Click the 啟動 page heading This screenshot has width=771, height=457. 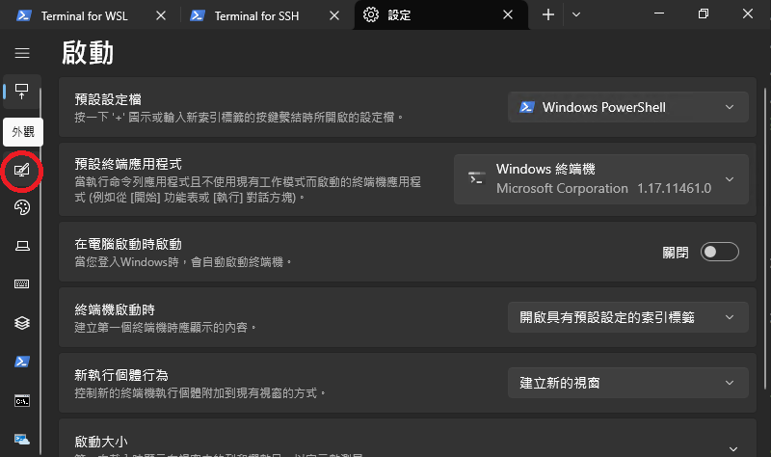pyautogui.click(x=88, y=53)
